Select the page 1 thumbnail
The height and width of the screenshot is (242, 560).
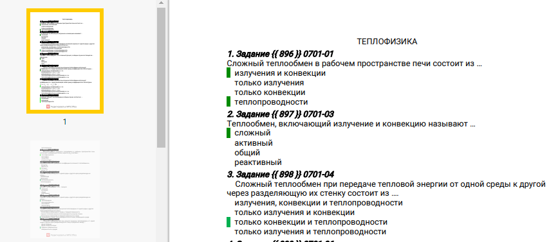click(65, 61)
